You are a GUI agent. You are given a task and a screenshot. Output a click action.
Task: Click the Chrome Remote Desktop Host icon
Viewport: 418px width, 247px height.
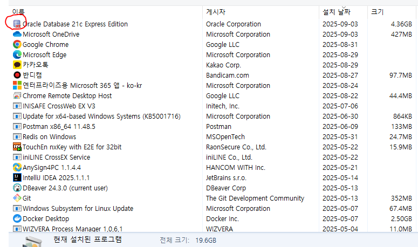(17, 95)
